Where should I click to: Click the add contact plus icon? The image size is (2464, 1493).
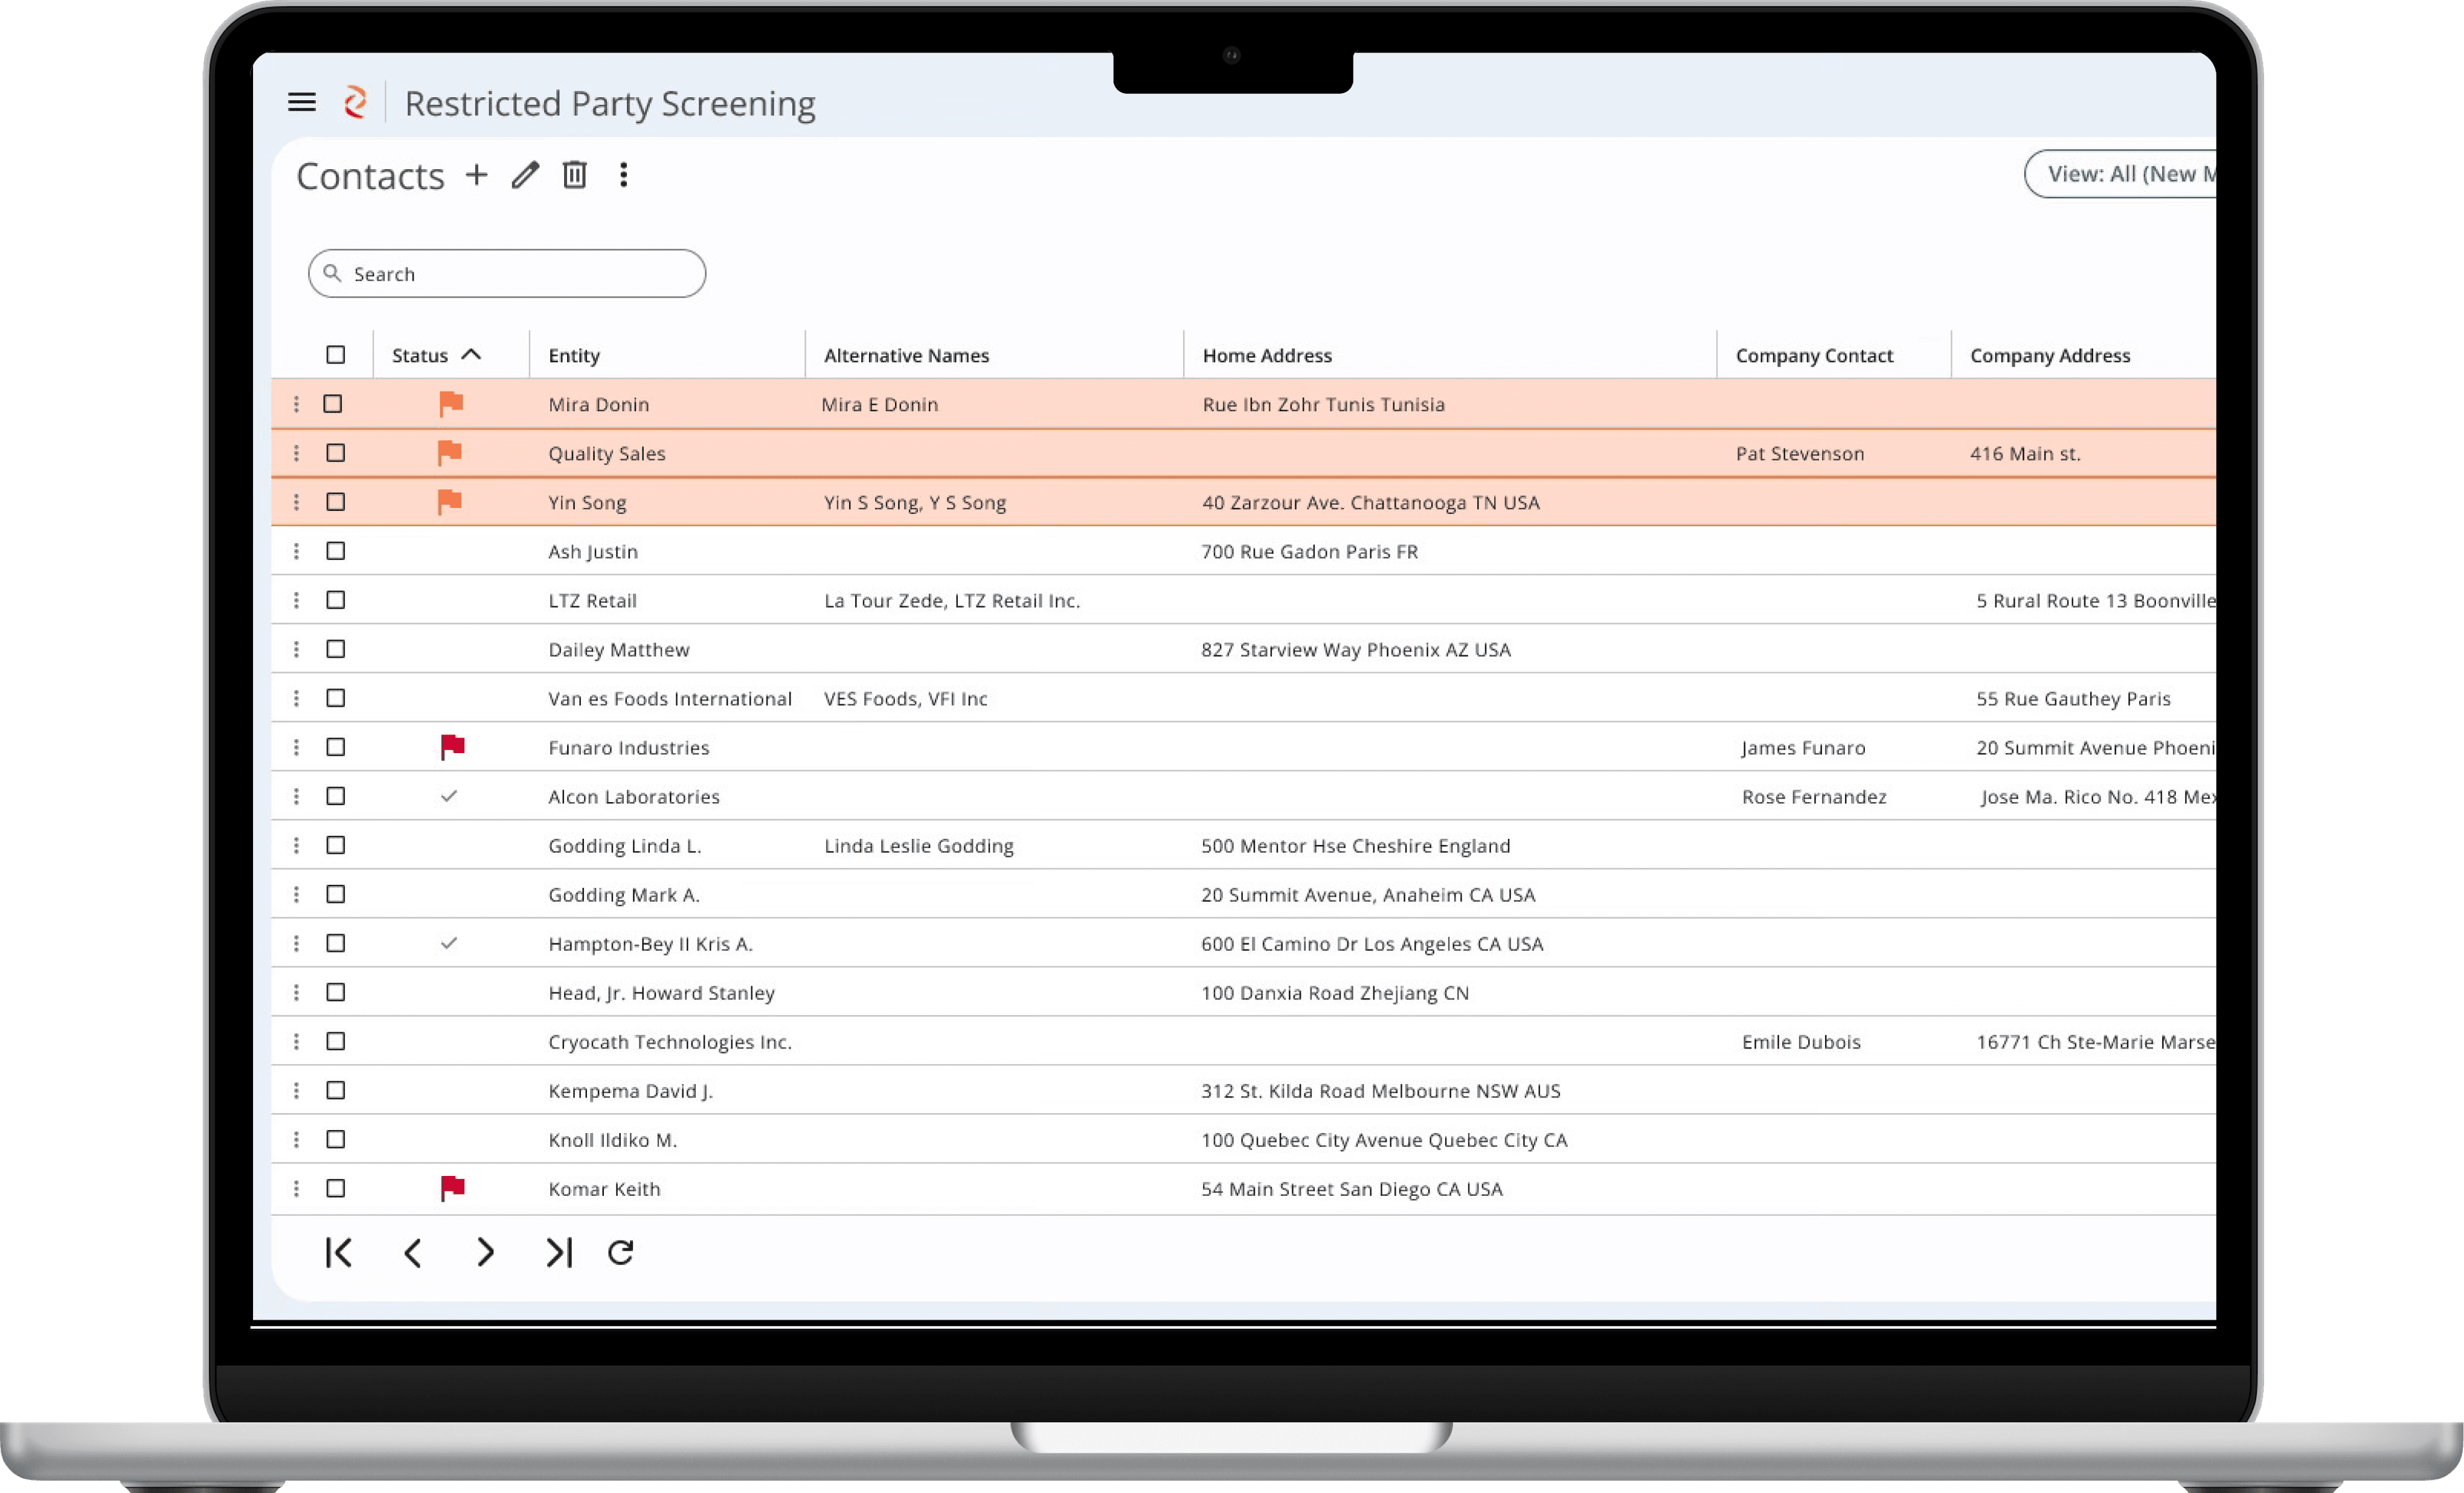476,175
